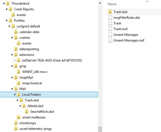This screenshot has width=161, height=132.
Task: Collapse the ImapMail tree node arrow
Action: pyautogui.click(x=12, y=77)
